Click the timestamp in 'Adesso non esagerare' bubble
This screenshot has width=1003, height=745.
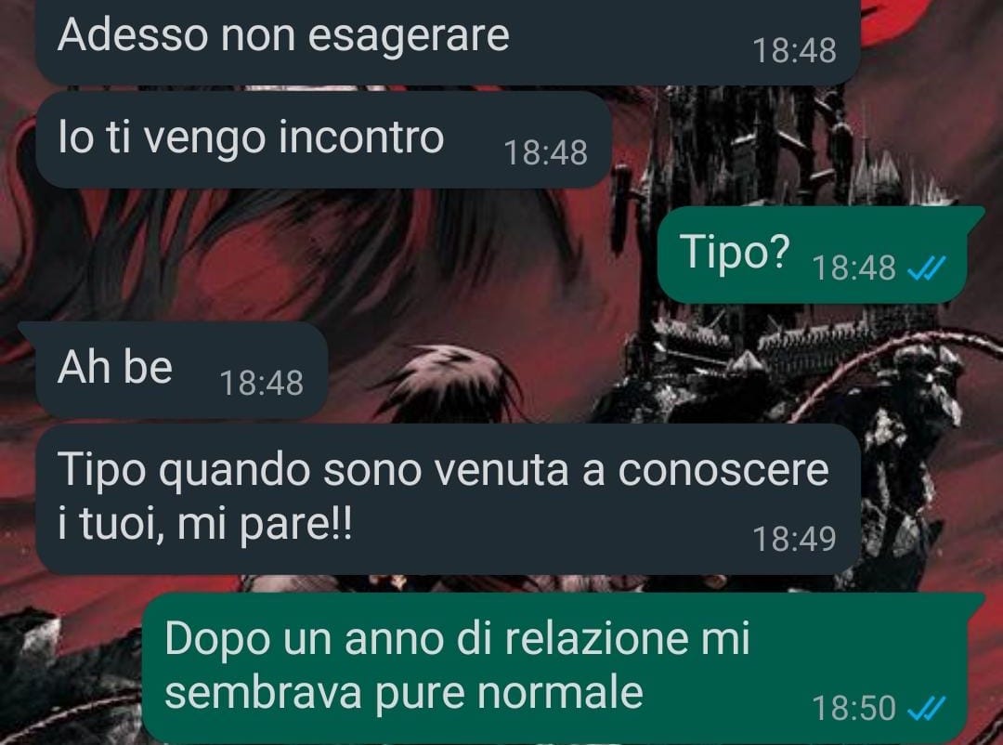click(794, 50)
